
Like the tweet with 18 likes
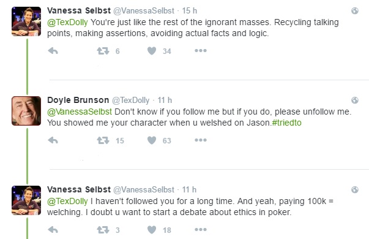152,230
